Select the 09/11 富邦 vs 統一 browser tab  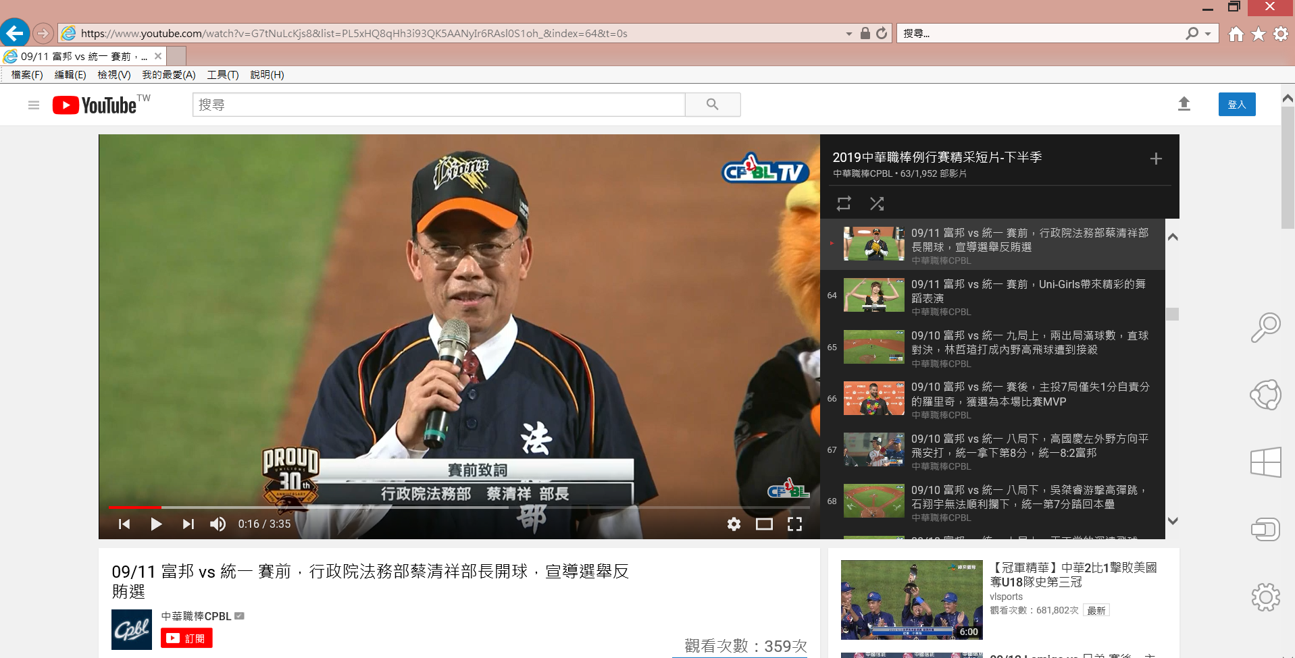click(x=83, y=57)
